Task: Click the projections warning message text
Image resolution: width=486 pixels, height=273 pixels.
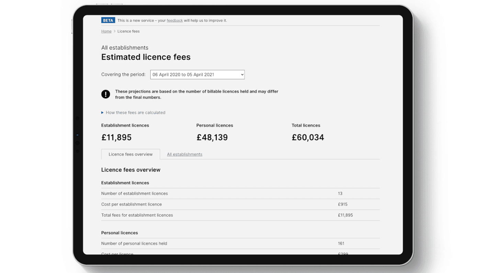Action: [x=197, y=94]
